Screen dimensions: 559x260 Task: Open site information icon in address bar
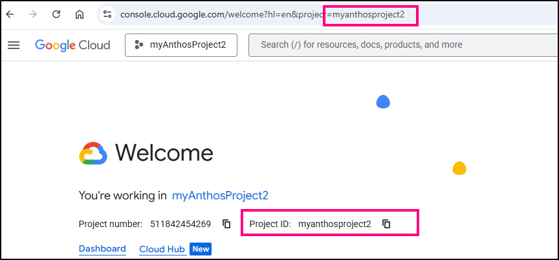click(x=107, y=14)
